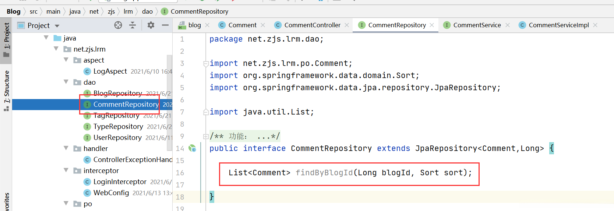Screen dimensions: 614x211
Task: Collapse the aspect package folder
Action: [66, 60]
